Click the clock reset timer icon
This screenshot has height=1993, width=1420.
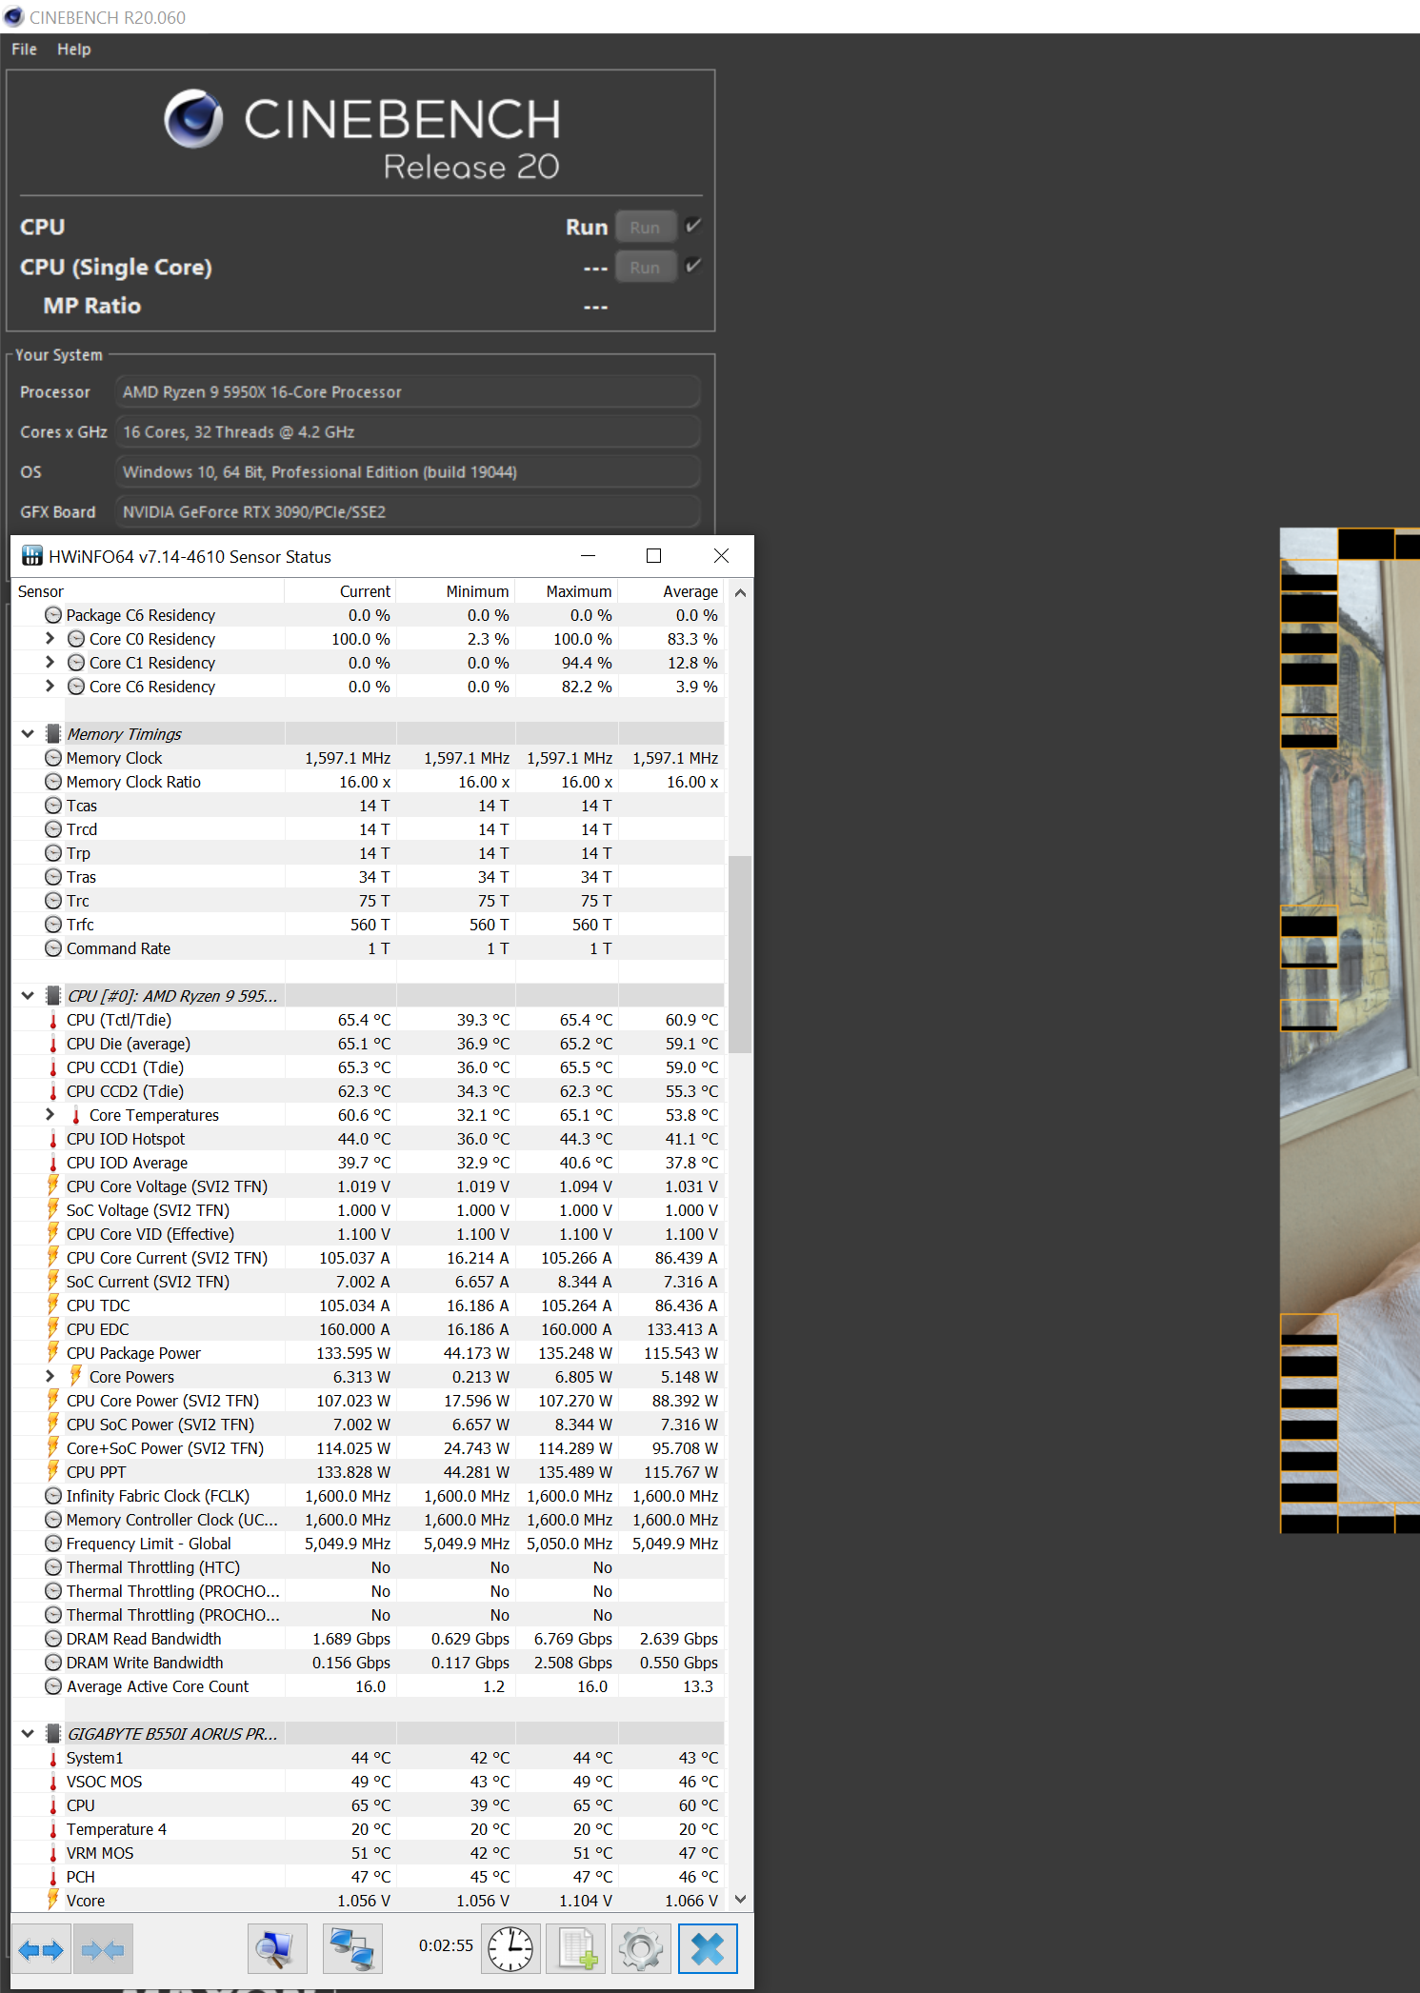[x=510, y=1949]
